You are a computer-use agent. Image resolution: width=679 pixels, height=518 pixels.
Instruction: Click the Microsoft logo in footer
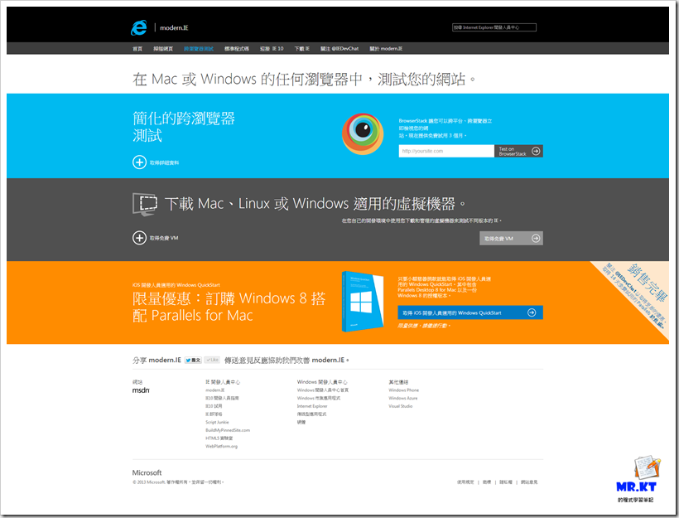click(147, 473)
